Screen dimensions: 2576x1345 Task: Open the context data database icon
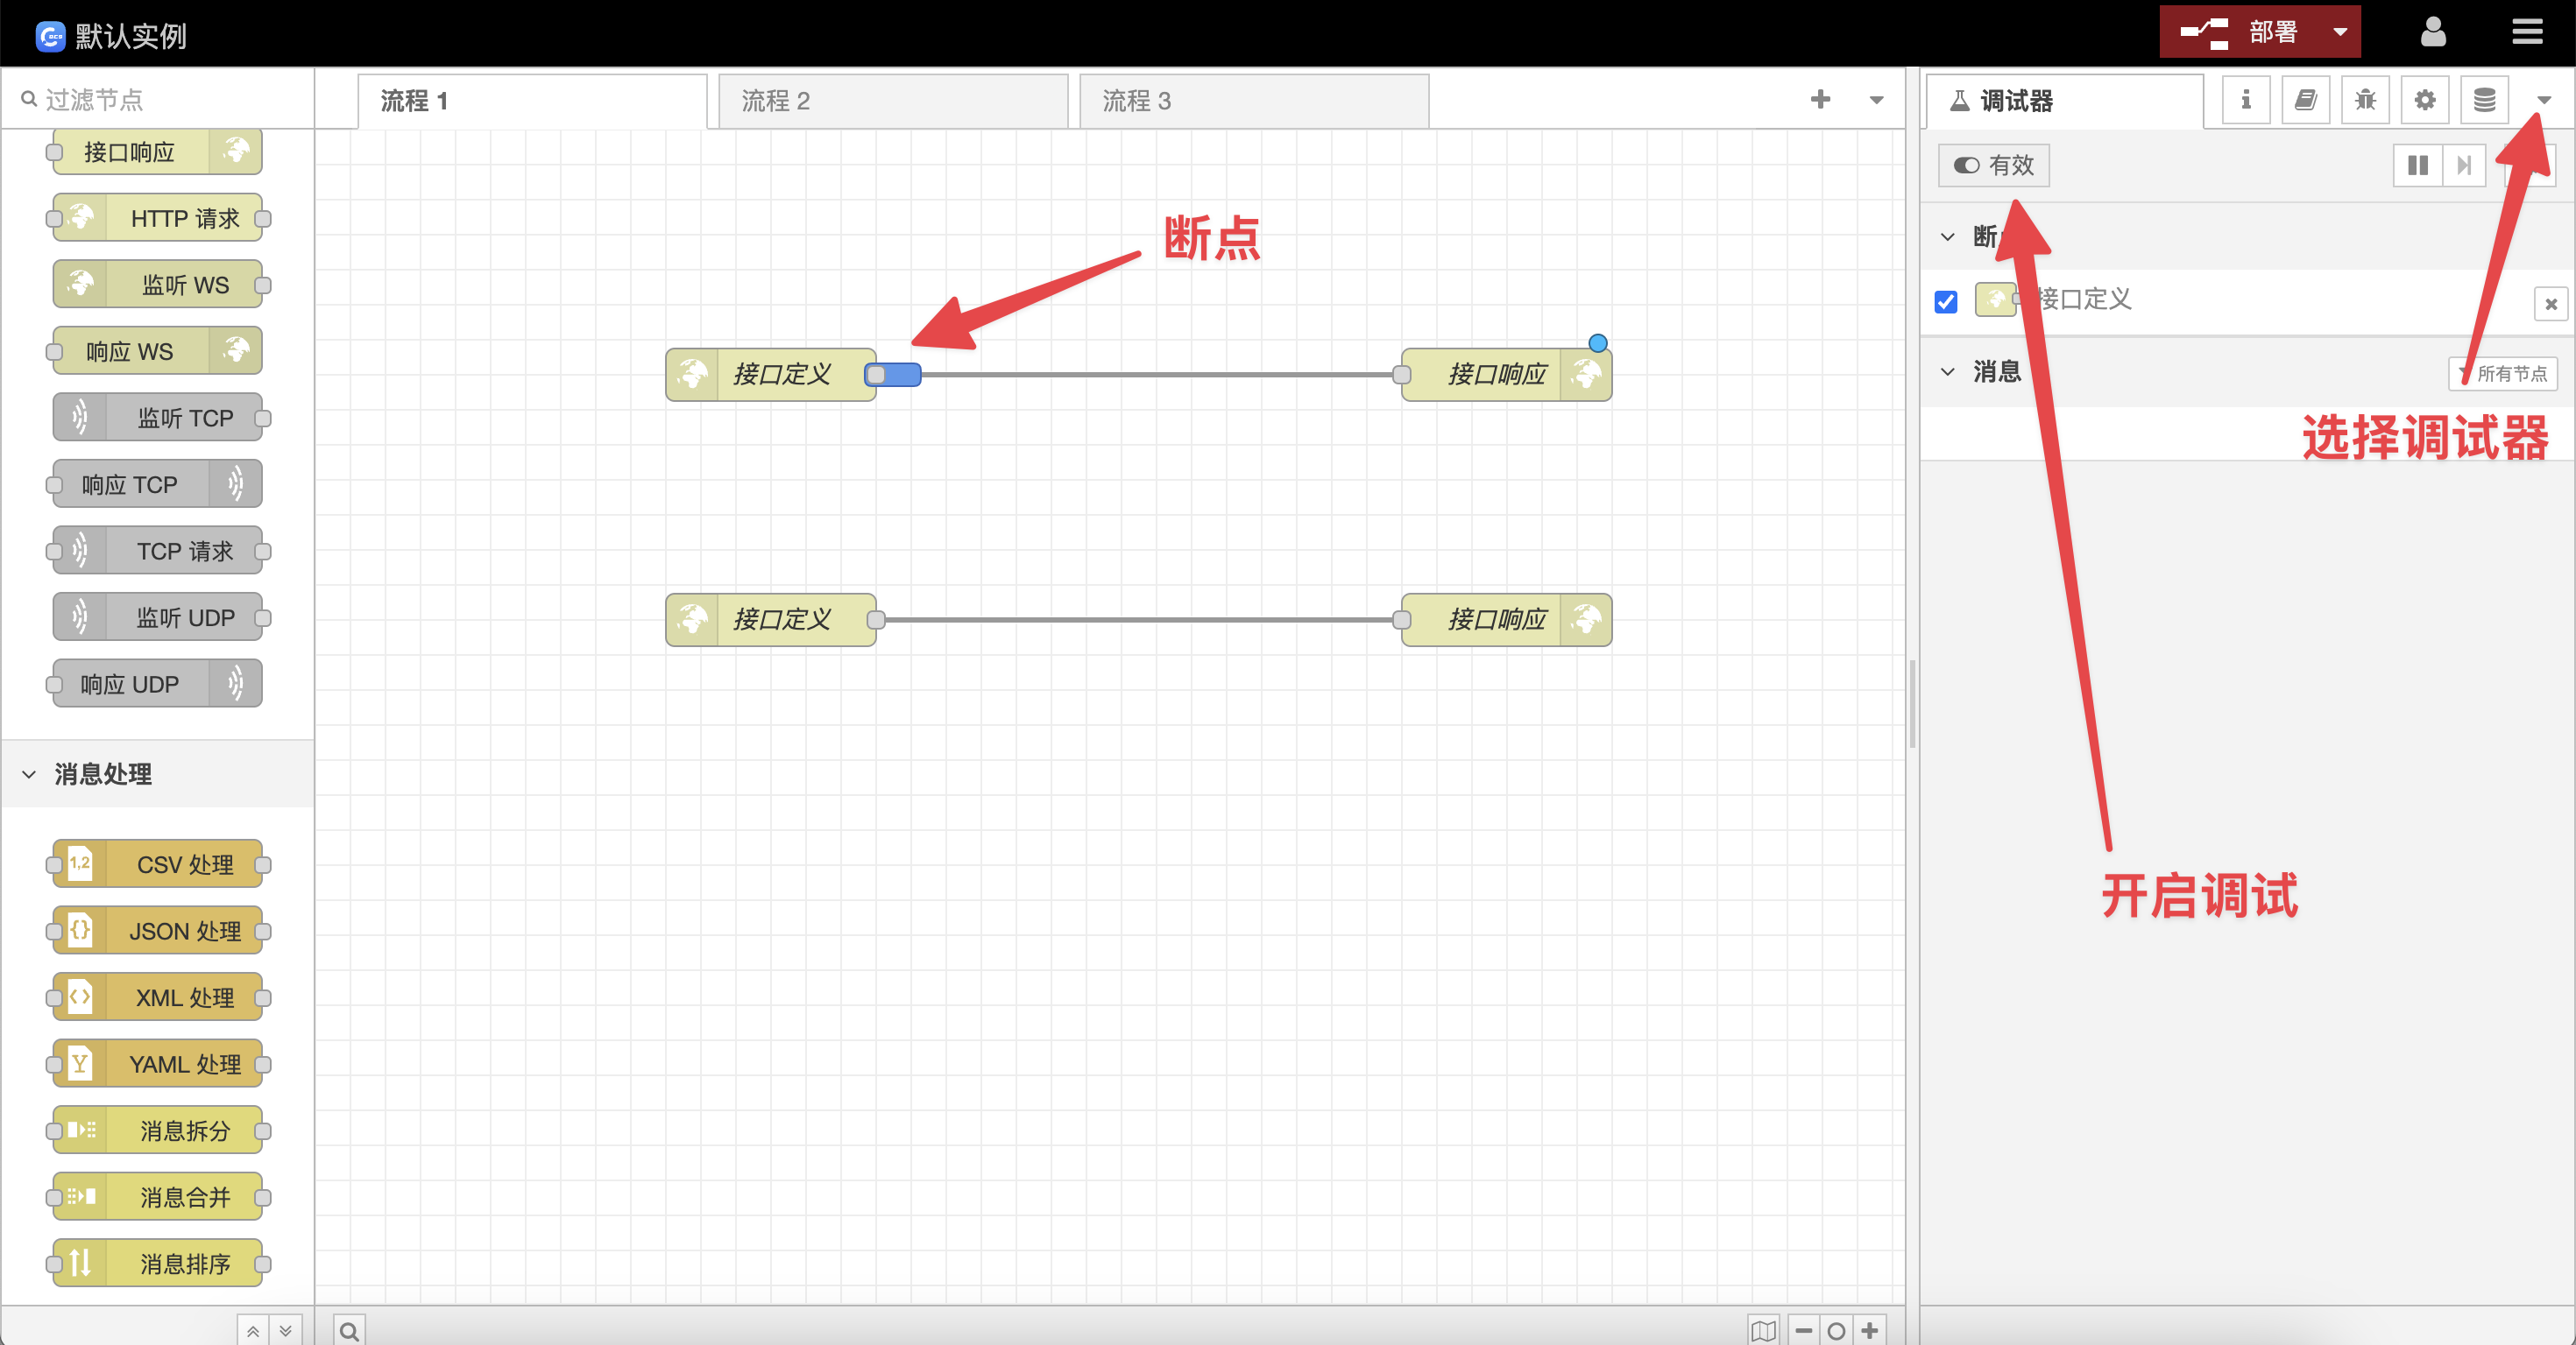(2484, 100)
